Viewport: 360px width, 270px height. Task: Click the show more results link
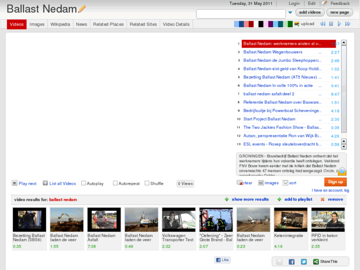250,199
